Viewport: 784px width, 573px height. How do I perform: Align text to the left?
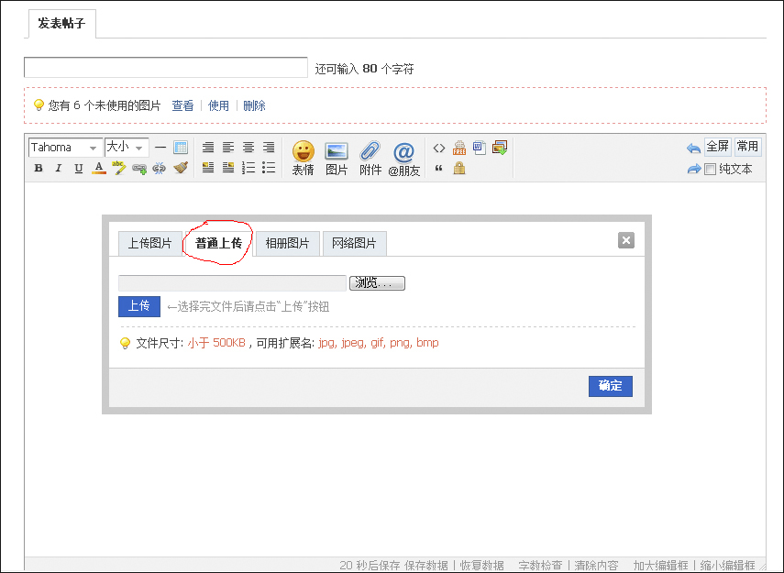point(228,148)
